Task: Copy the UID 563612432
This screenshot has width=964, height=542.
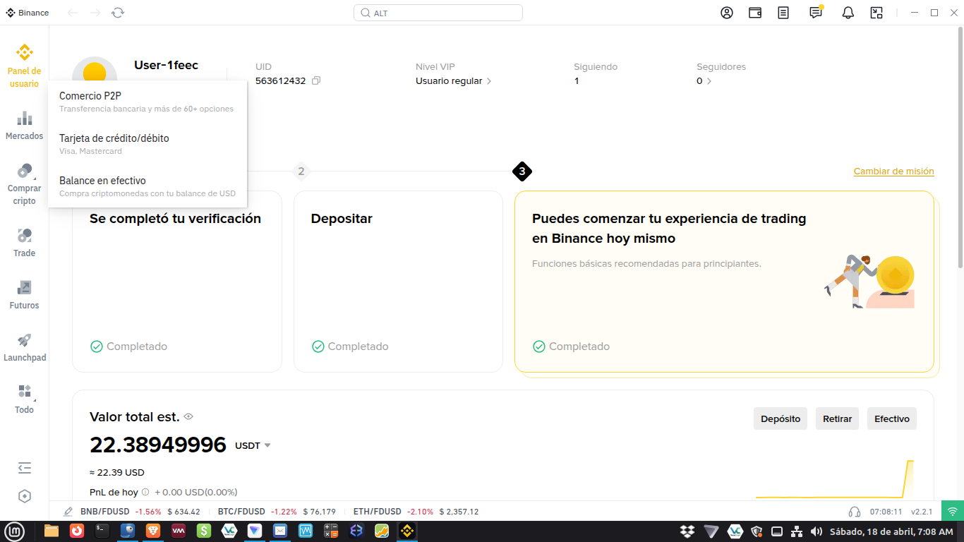Action: (x=316, y=81)
